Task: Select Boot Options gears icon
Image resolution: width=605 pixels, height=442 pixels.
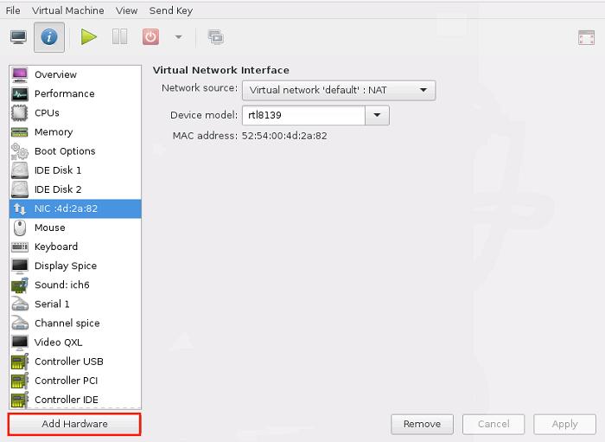Action: tap(20, 151)
